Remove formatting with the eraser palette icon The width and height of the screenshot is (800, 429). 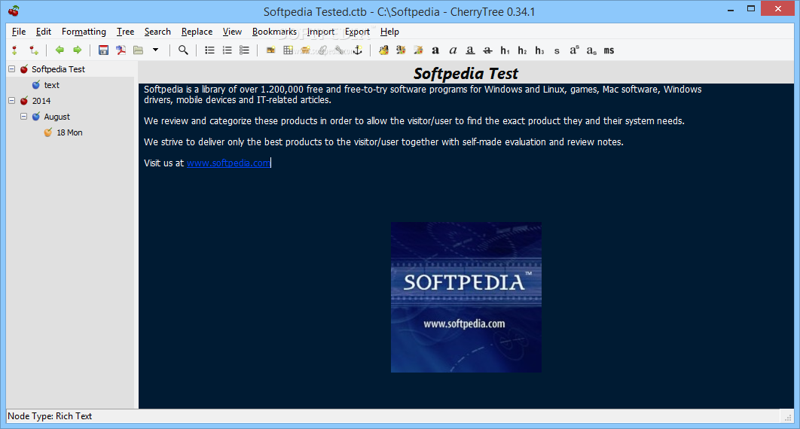[418, 50]
